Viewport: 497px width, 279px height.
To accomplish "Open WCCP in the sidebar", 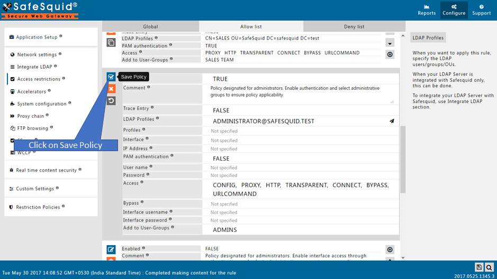I will coord(24,153).
